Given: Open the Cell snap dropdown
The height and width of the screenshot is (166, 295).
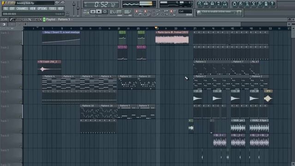Looking at the screenshot, I should [185, 12].
